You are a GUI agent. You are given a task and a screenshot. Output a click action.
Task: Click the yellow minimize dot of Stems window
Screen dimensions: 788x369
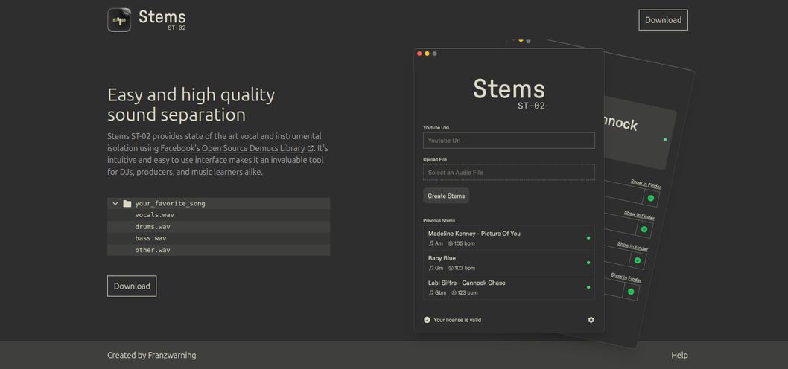point(428,54)
